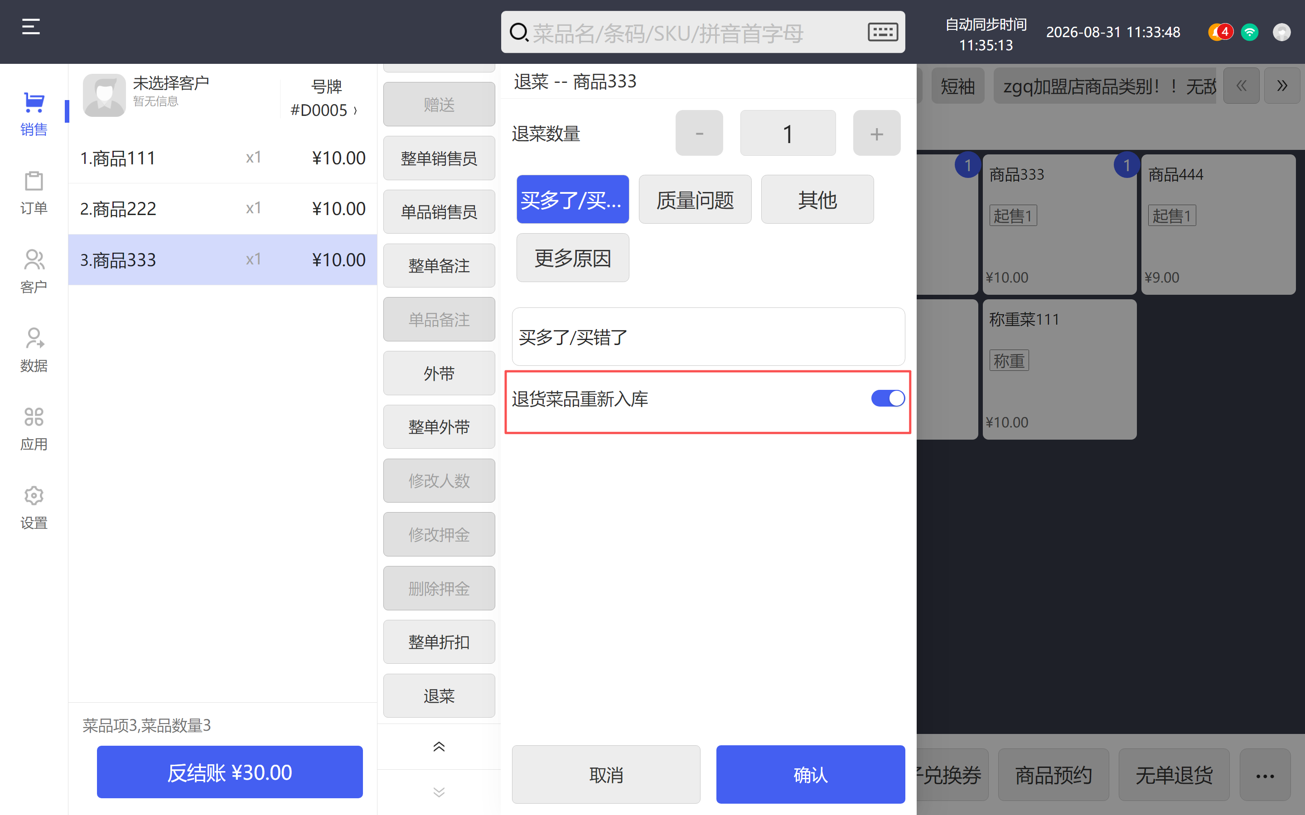Cancel the return dialog with 取消
This screenshot has width=1305, height=815.
click(x=606, y=775)
